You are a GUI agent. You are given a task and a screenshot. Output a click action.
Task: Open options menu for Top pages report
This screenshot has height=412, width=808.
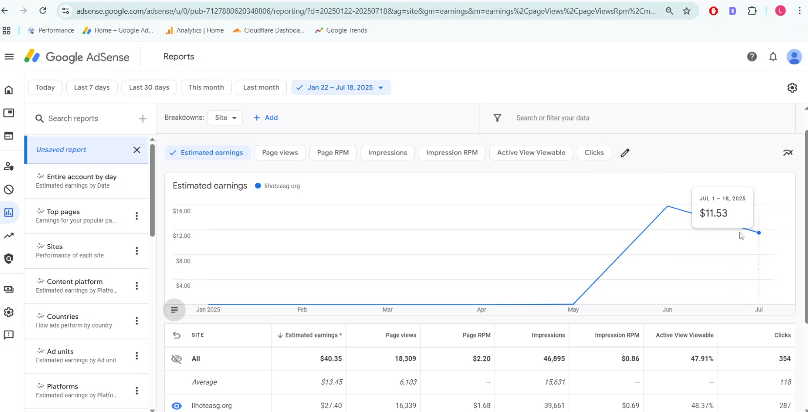pos(137,216)
